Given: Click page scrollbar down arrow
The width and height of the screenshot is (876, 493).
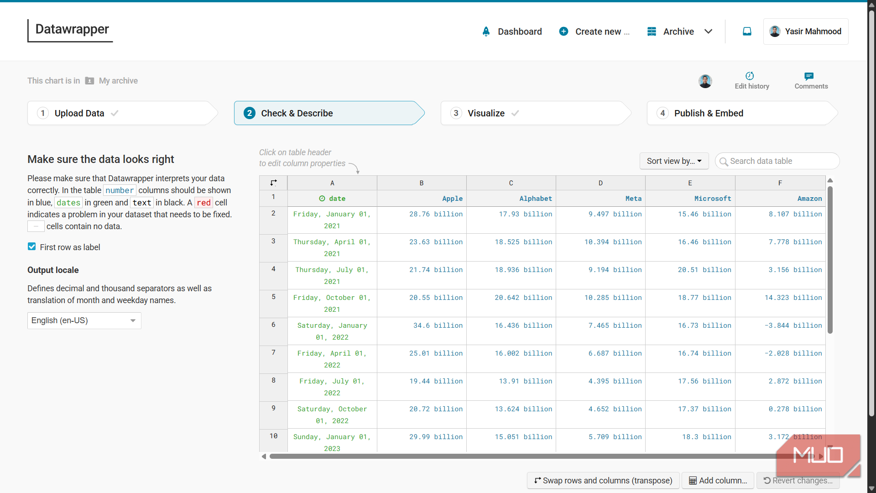Looking at the screenshot, I should tap(871, 489).
